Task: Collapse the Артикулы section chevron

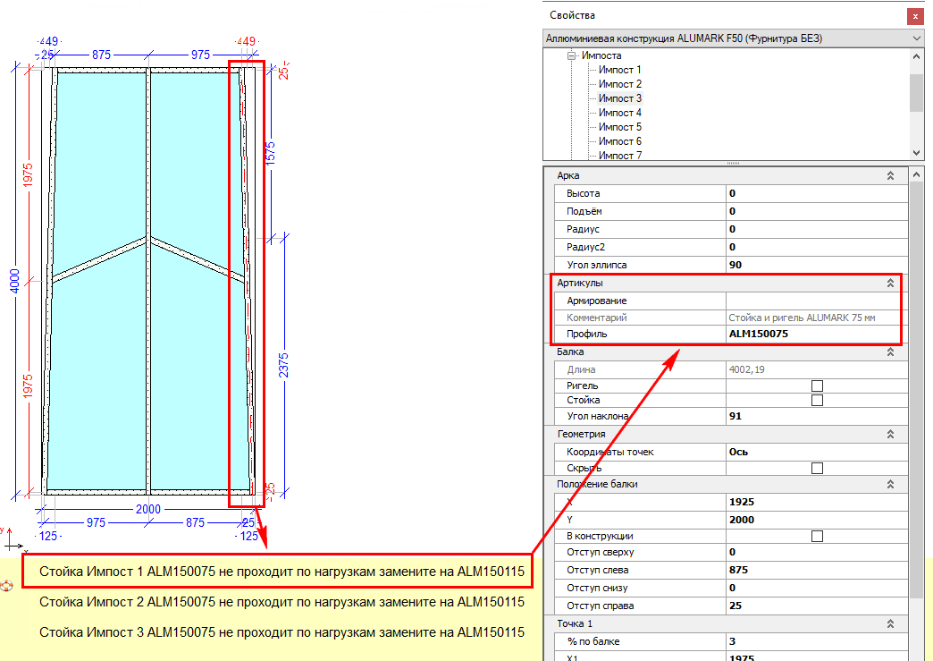Action: (890, 283)
